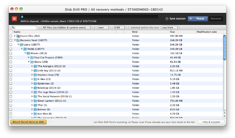Click the X-Men folder icon
This screenshot has width=235, height=138.
36,79
